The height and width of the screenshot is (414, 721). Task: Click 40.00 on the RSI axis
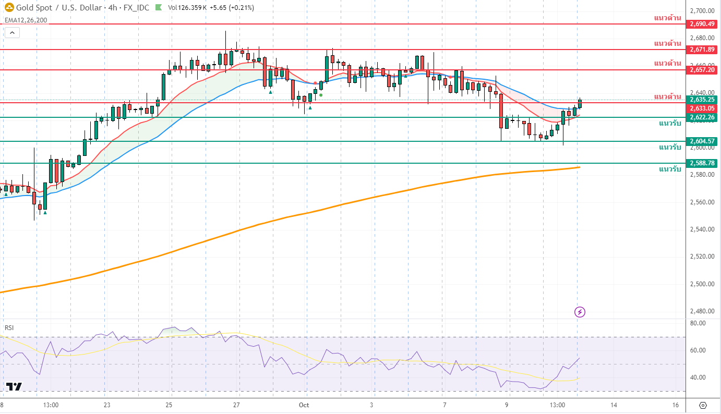click(698, 378)
